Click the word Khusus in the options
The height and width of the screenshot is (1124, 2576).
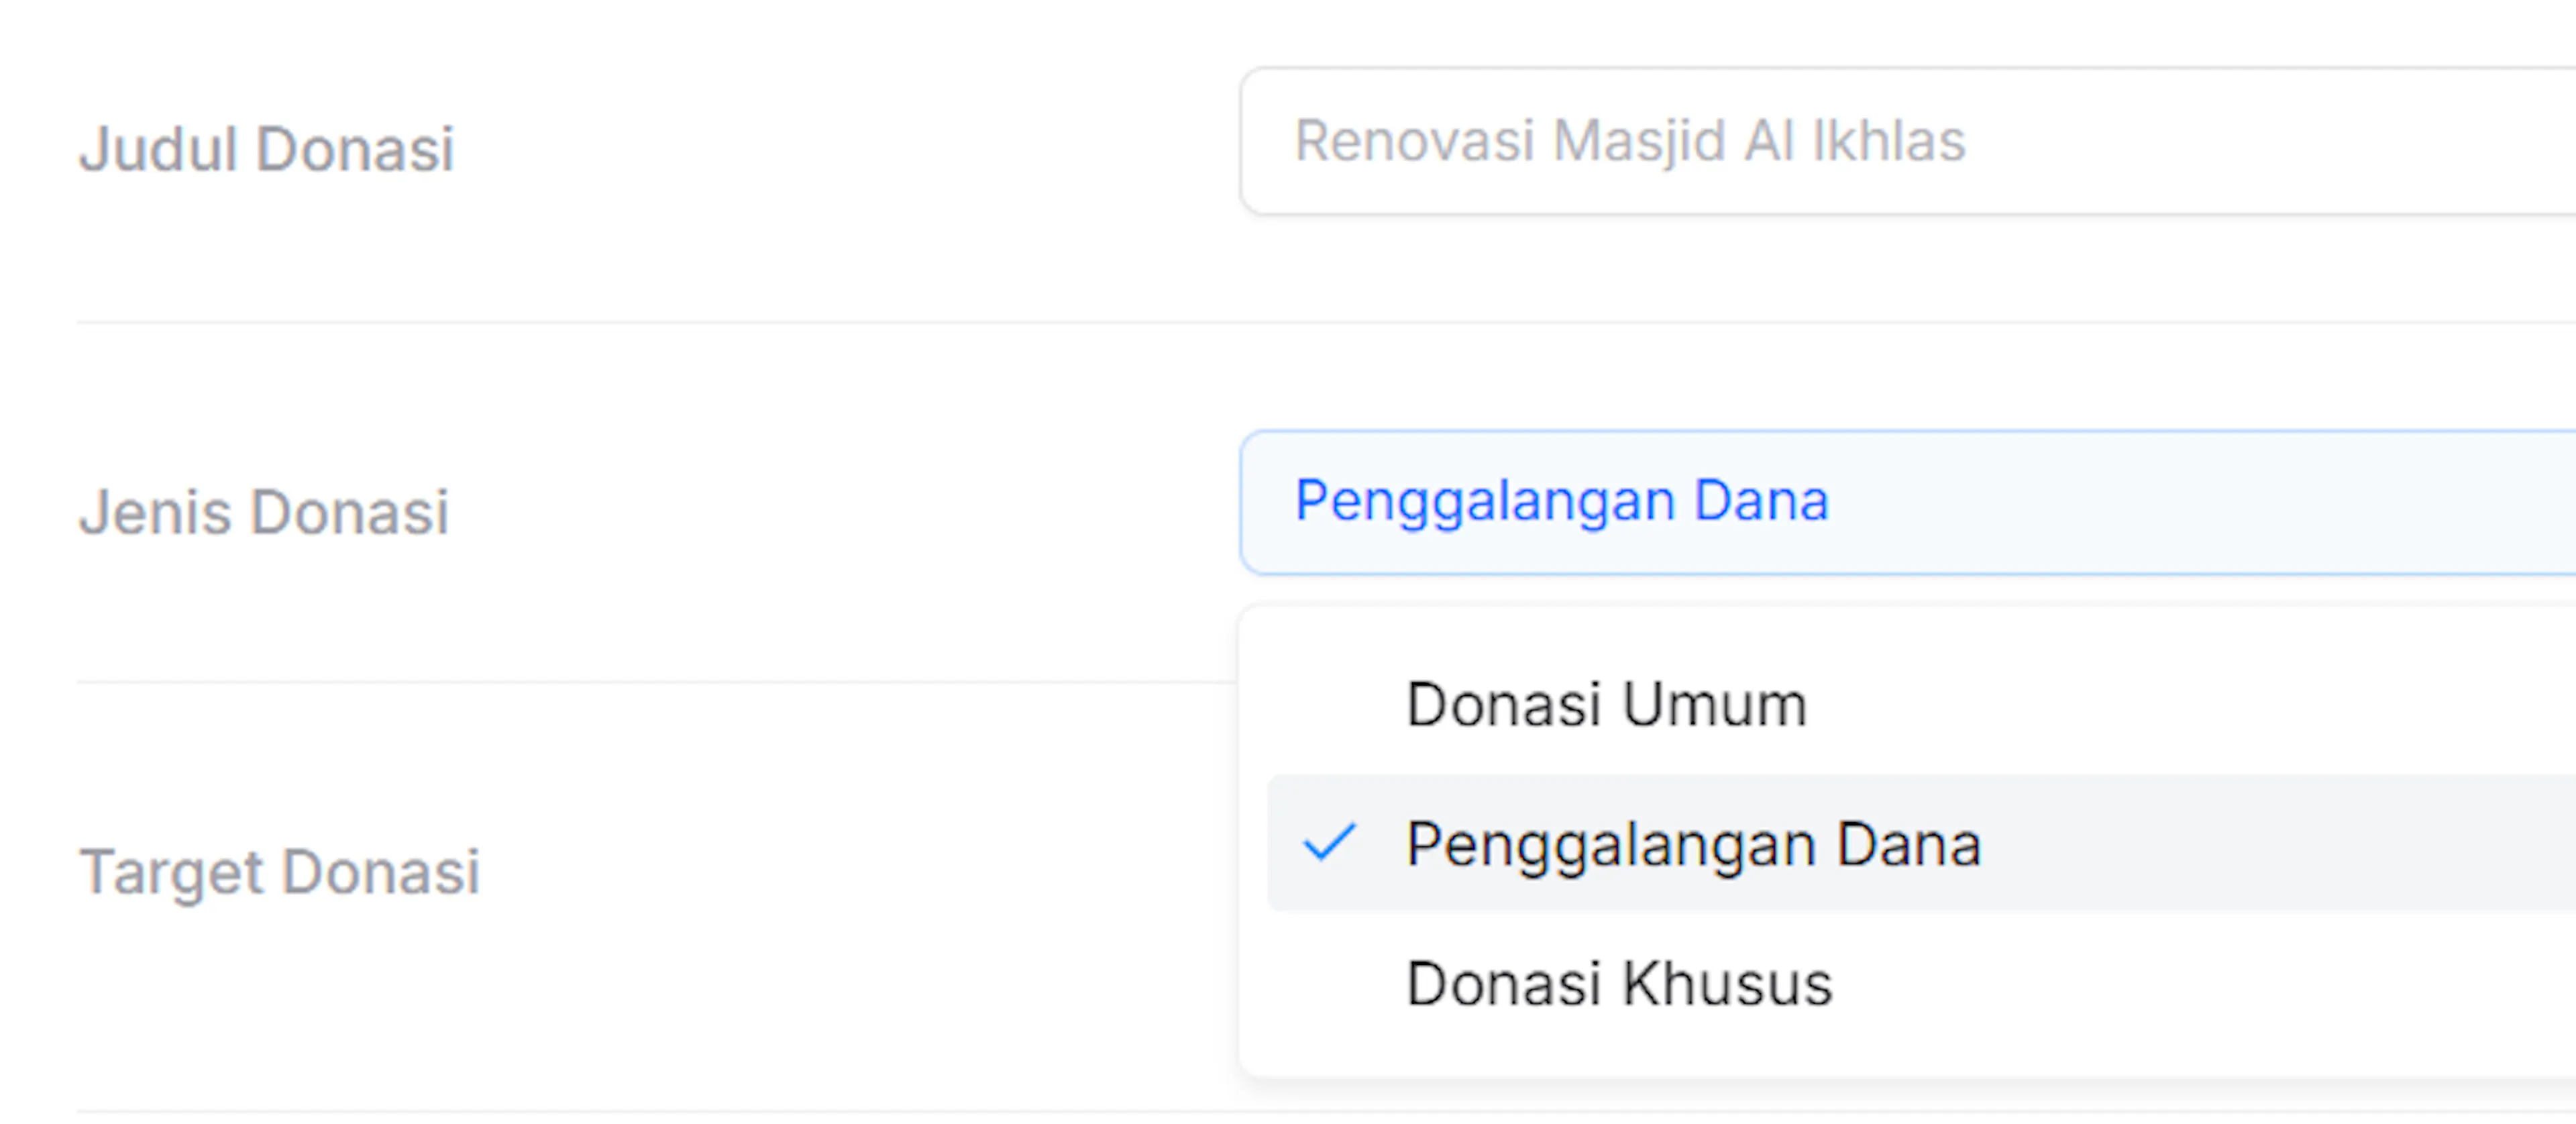point(1727,983)
